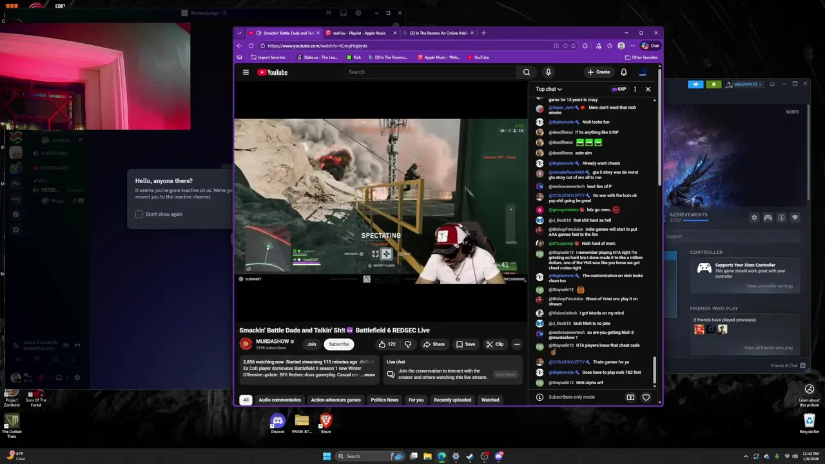
Task: Click the chat super chat icon
Action: coord(630,397)
